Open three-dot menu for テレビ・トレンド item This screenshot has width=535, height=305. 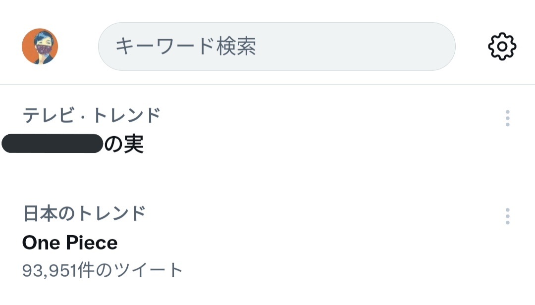(x=508, y=118)
